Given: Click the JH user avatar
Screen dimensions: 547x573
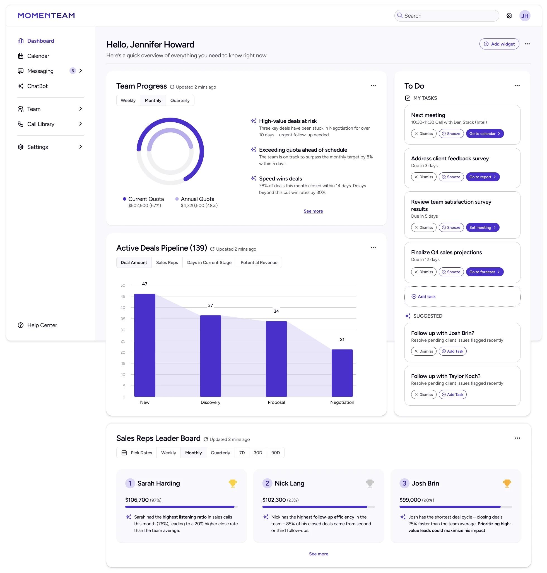Looking at the screenshot, I should pyautogui.click(x=525, y=16).
